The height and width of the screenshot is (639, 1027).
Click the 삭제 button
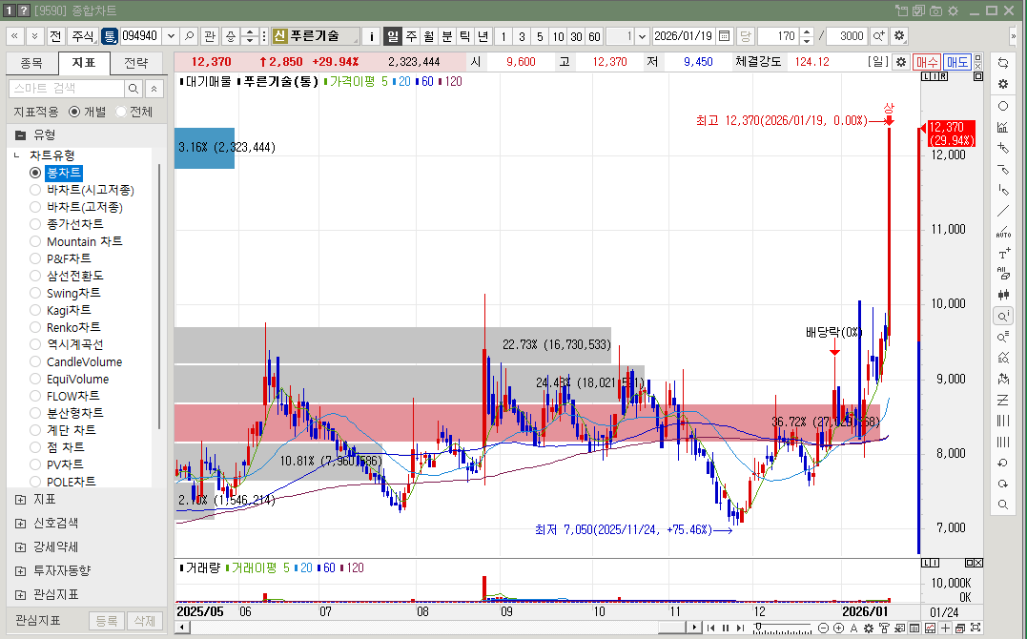[x=145, y=621]
